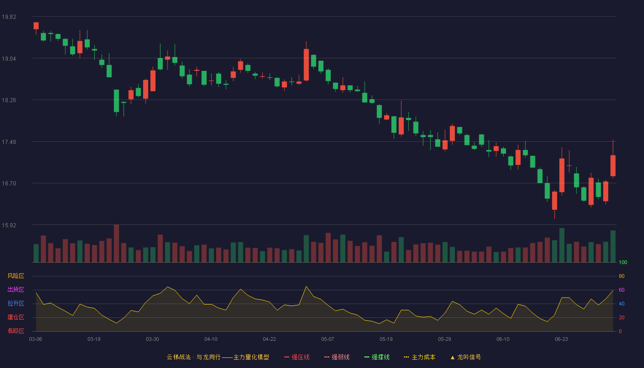This screenshot has height=368, width=644.
Task: Select the tall red candlestick before 05-07
Action: [306, 64]
